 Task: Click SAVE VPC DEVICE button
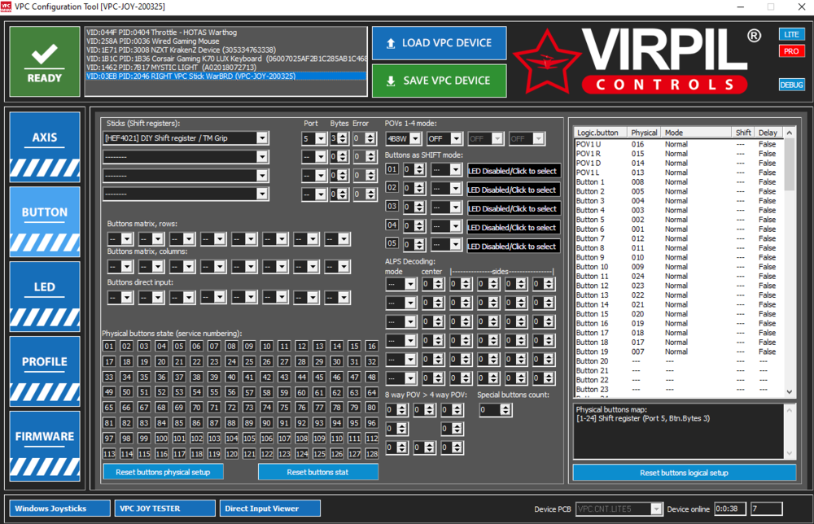(x=440, y=81)
